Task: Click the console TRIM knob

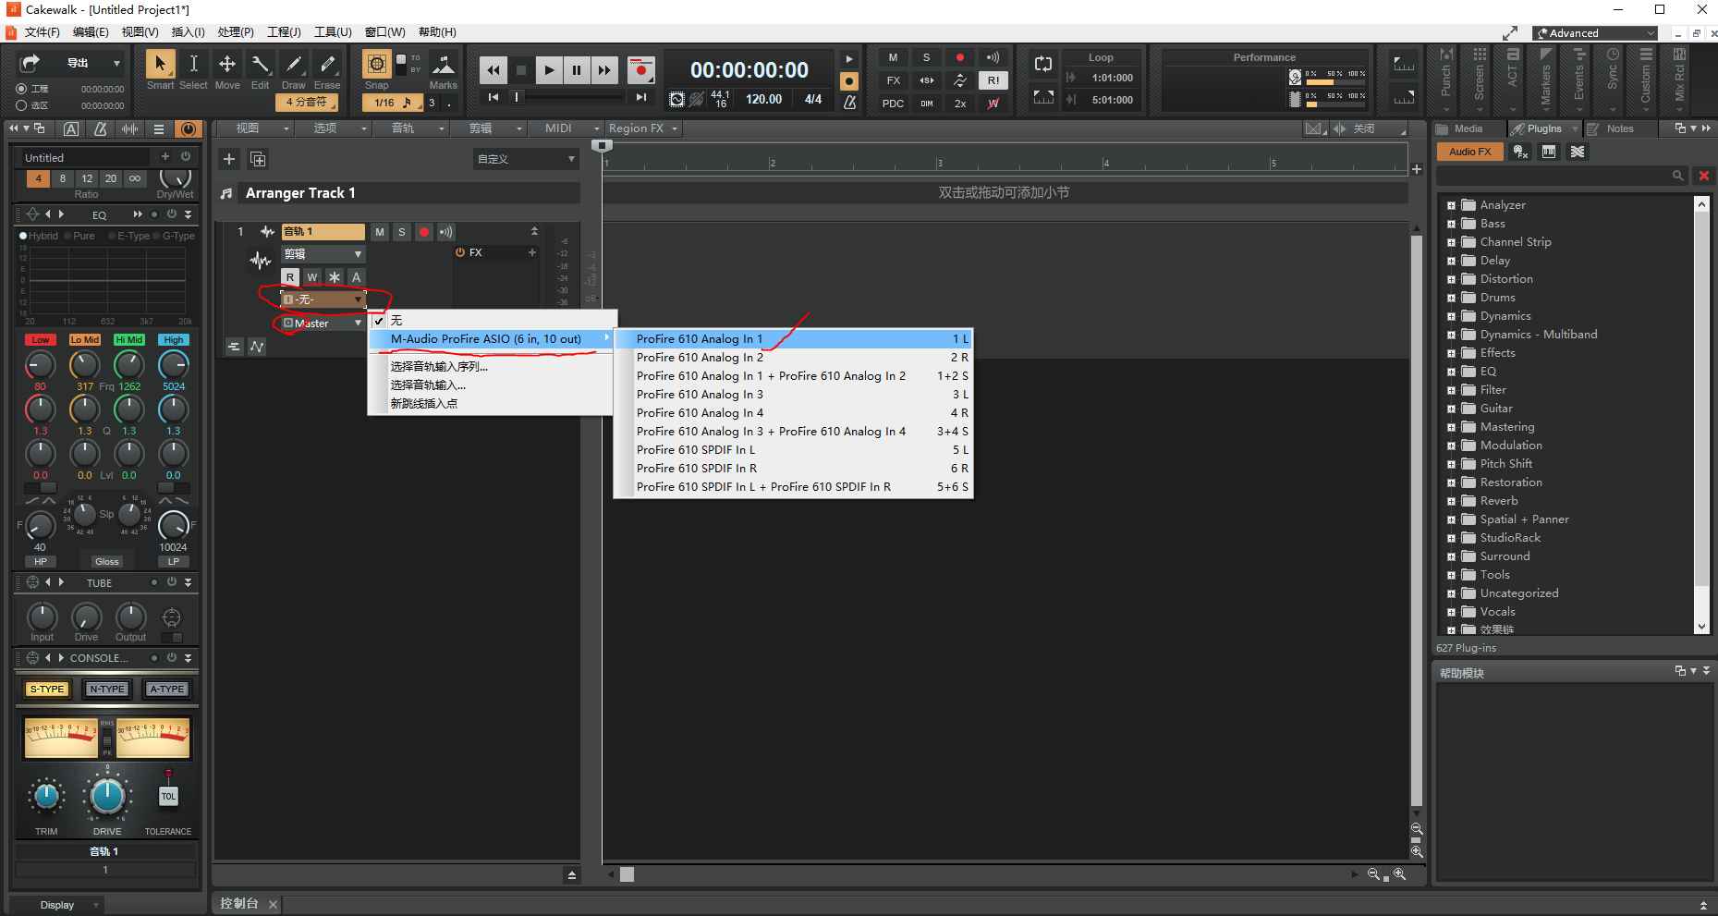Action: click(x=46, y=796)
